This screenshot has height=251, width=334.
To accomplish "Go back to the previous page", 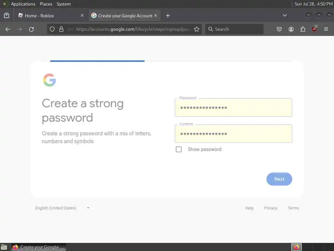I will [x=8, y=29].
